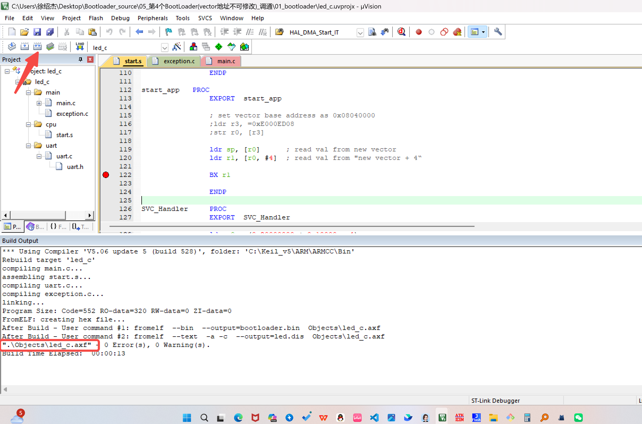The height and width of the screenshot is (424, 642).
Task: Open the led_c target selection dropdown
Action: [164, 48]
